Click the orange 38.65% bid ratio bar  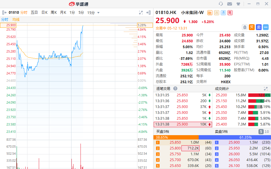coord(176,137)
